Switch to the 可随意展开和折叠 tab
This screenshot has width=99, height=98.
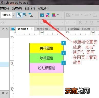[79, 29]
